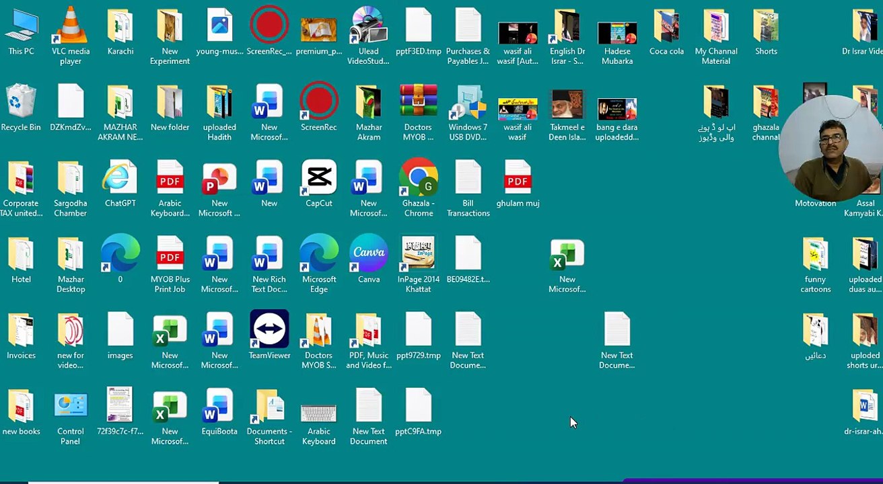Select the DZKmdZv... blank file
883x484 pixels.
[x=71, y=108]
